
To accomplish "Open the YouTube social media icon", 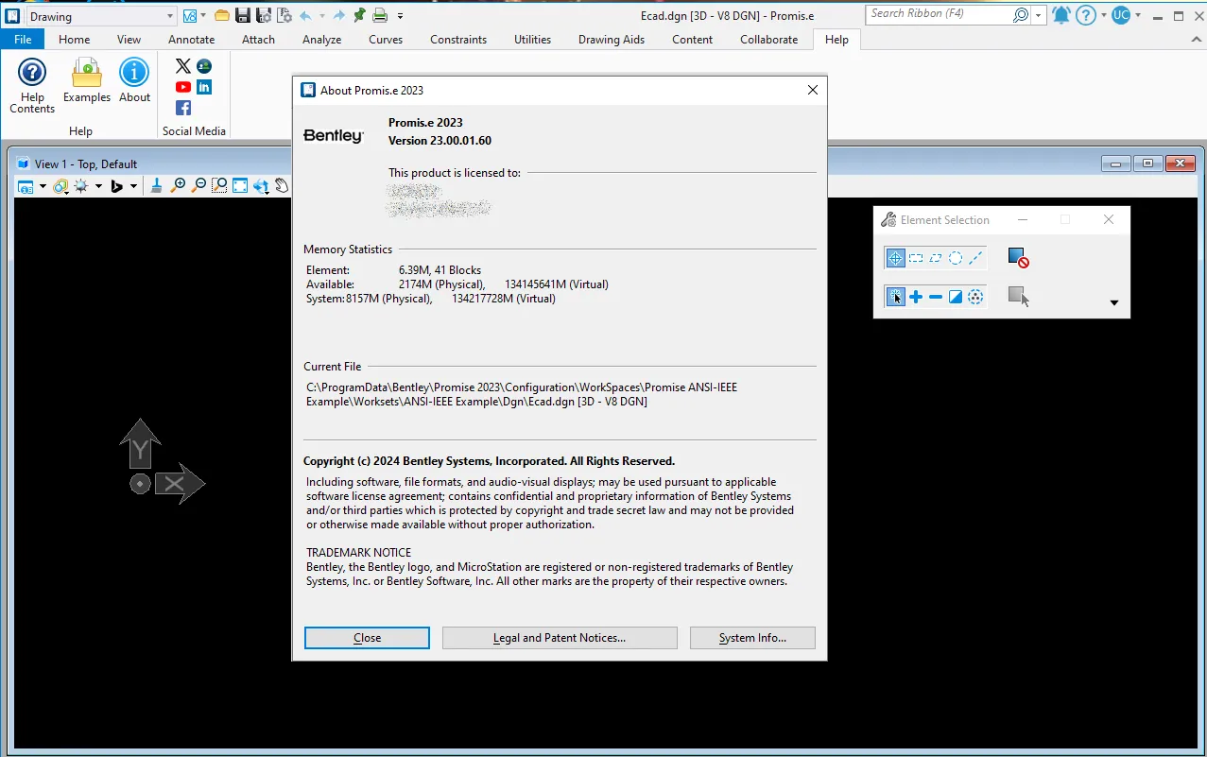I will 183,87.
